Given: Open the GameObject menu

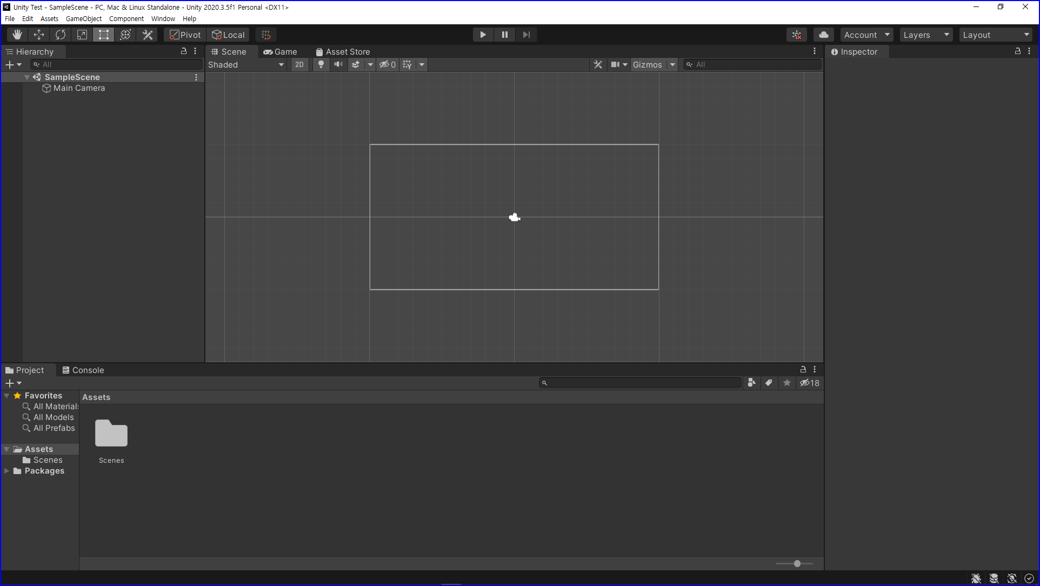Looking at the screenshot, I should (x=84, y=18).
